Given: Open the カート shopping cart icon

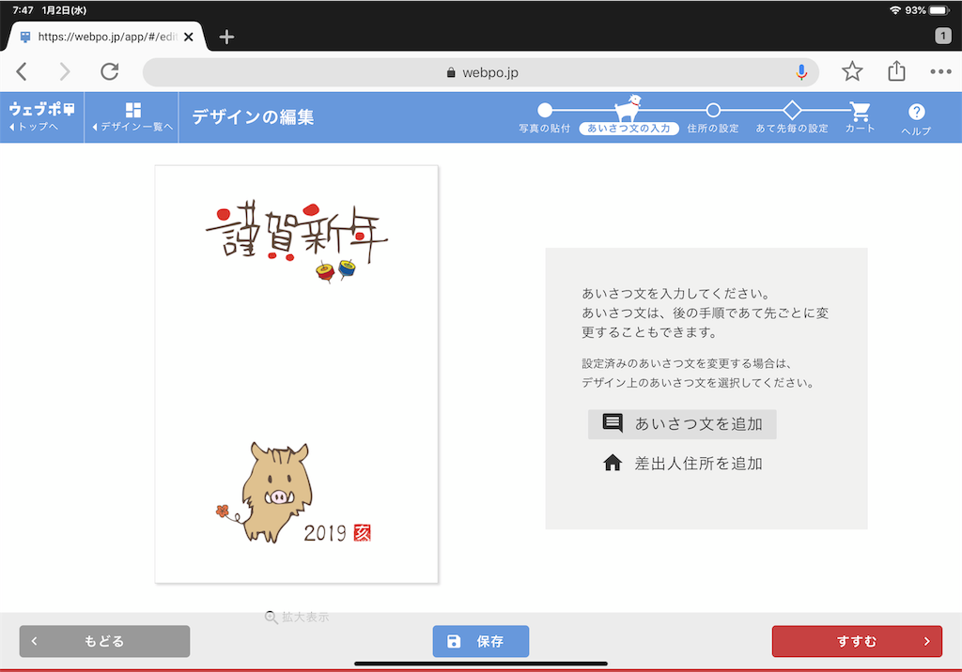Looking at the screenshot, I should click(859, 113).
